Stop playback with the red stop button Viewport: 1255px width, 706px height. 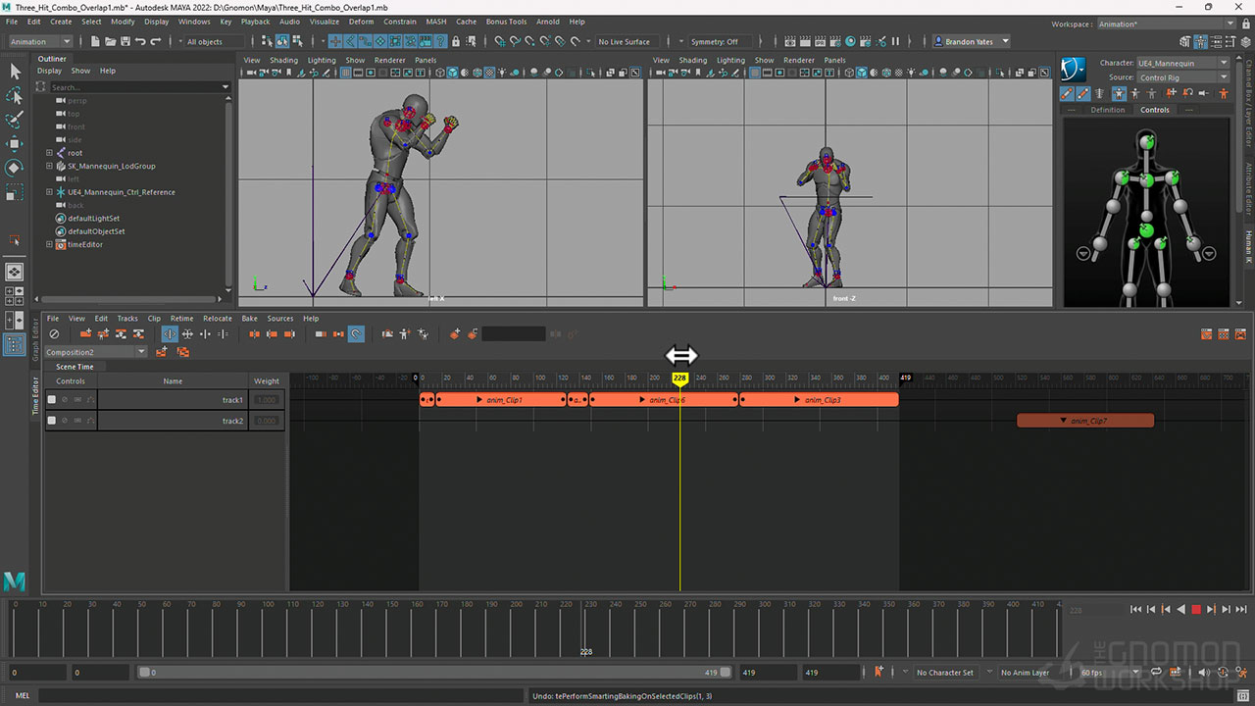tap(1196, 610)
